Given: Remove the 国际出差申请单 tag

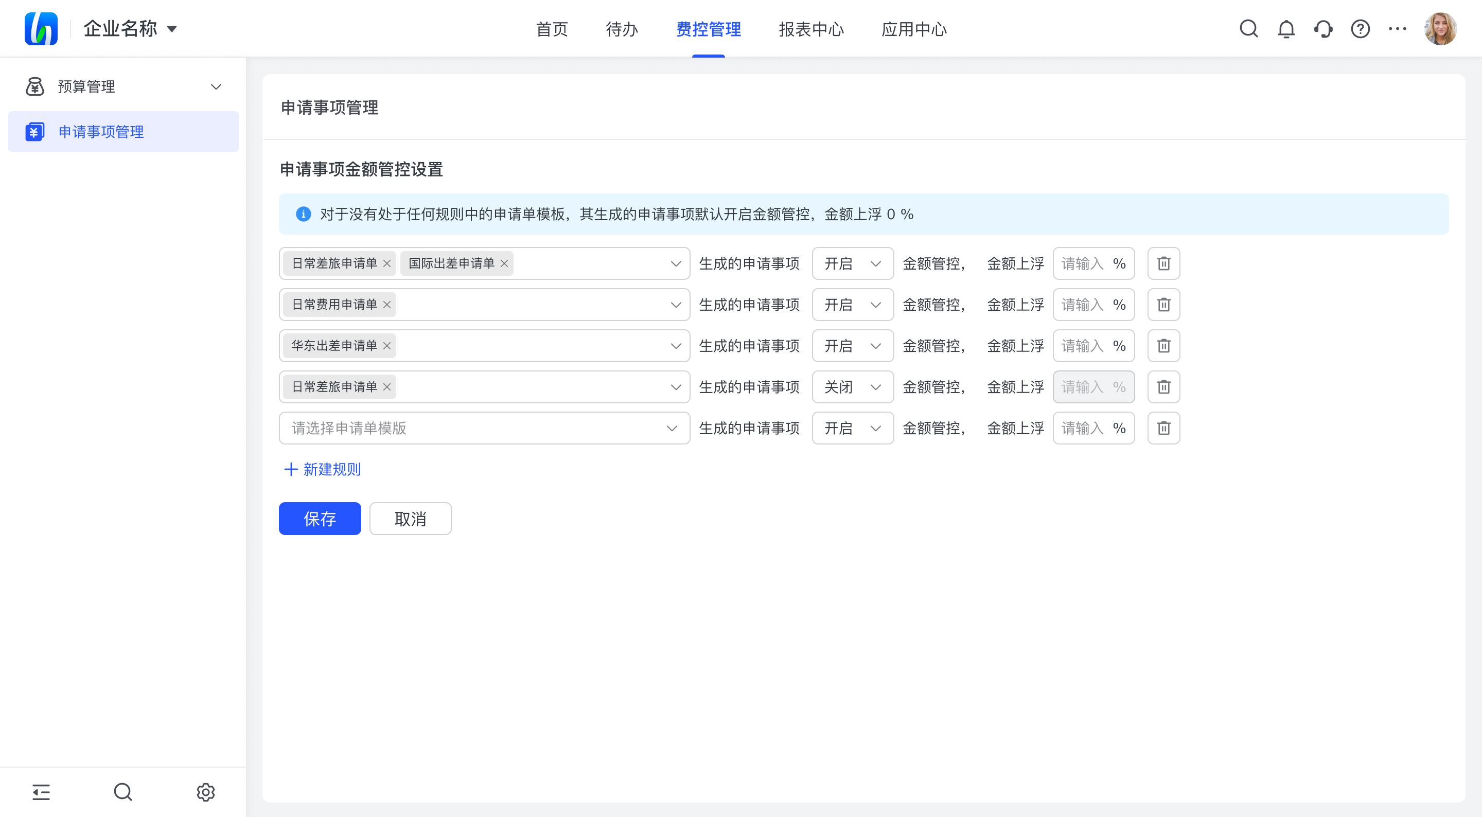Looking at the screenshot, I should (x=504, y=263).
